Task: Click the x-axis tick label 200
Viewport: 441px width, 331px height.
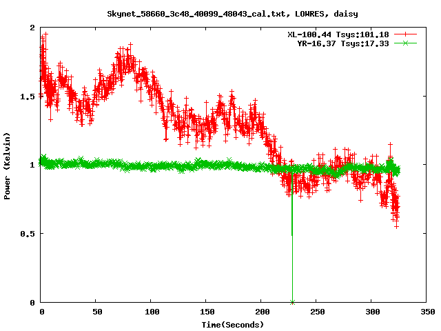Action: 263,312
